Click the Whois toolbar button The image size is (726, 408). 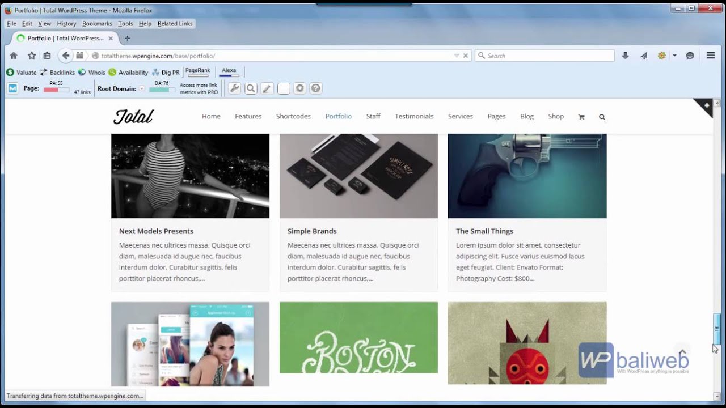tap(92, 73)
